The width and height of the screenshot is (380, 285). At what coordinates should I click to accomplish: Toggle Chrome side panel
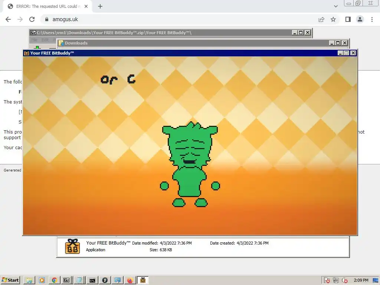(x=348, y=19)
